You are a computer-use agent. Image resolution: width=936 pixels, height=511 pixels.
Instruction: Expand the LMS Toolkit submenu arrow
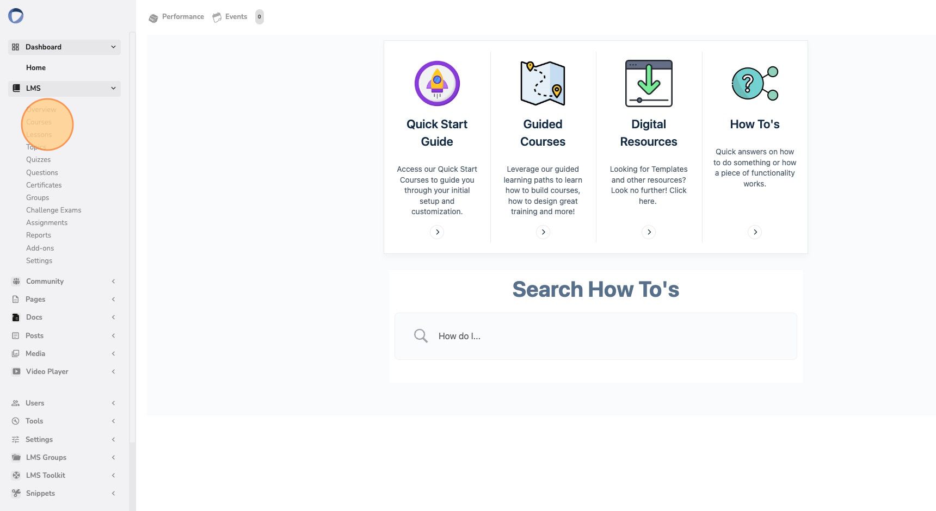click(x=113, y=475)
